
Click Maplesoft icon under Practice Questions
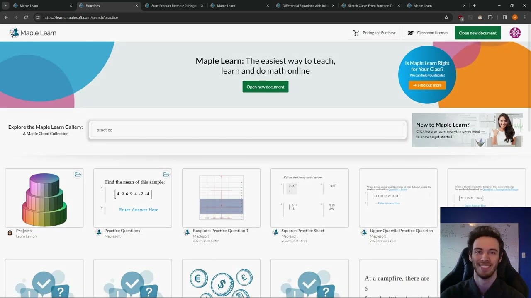click(x=98, y=233)
